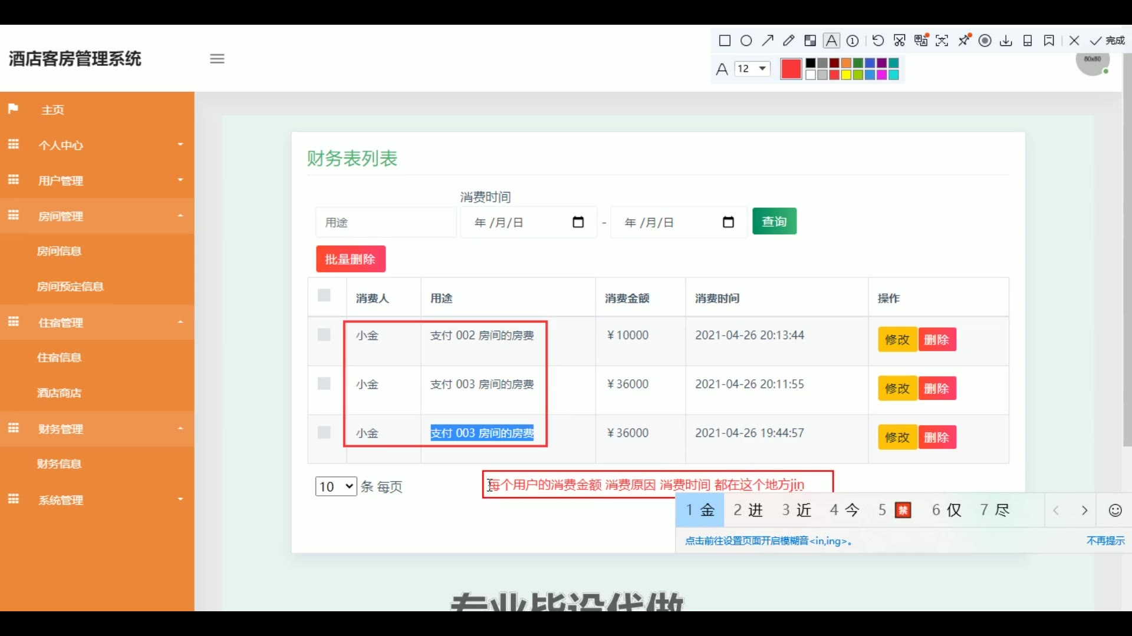Check the box for the ¥10000 row
Image resolution: width=1132 pixels, height=636 pixels.
click(x=324, y=335)
